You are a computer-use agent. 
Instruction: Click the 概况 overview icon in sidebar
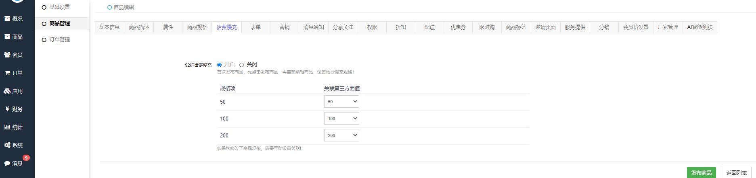click(7, 18)
